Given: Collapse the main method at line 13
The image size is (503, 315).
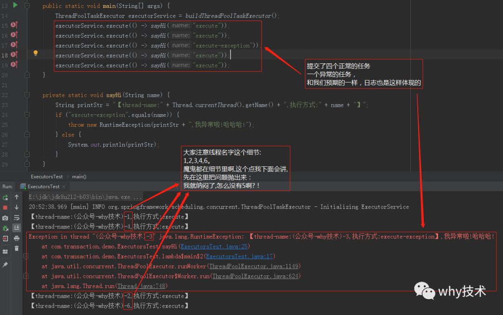Looking at the screenshot, I should coord(27,6).
